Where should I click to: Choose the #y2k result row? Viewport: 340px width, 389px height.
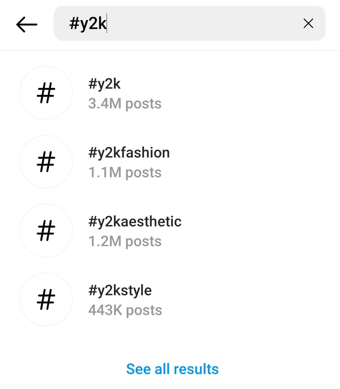click(170, 93)
